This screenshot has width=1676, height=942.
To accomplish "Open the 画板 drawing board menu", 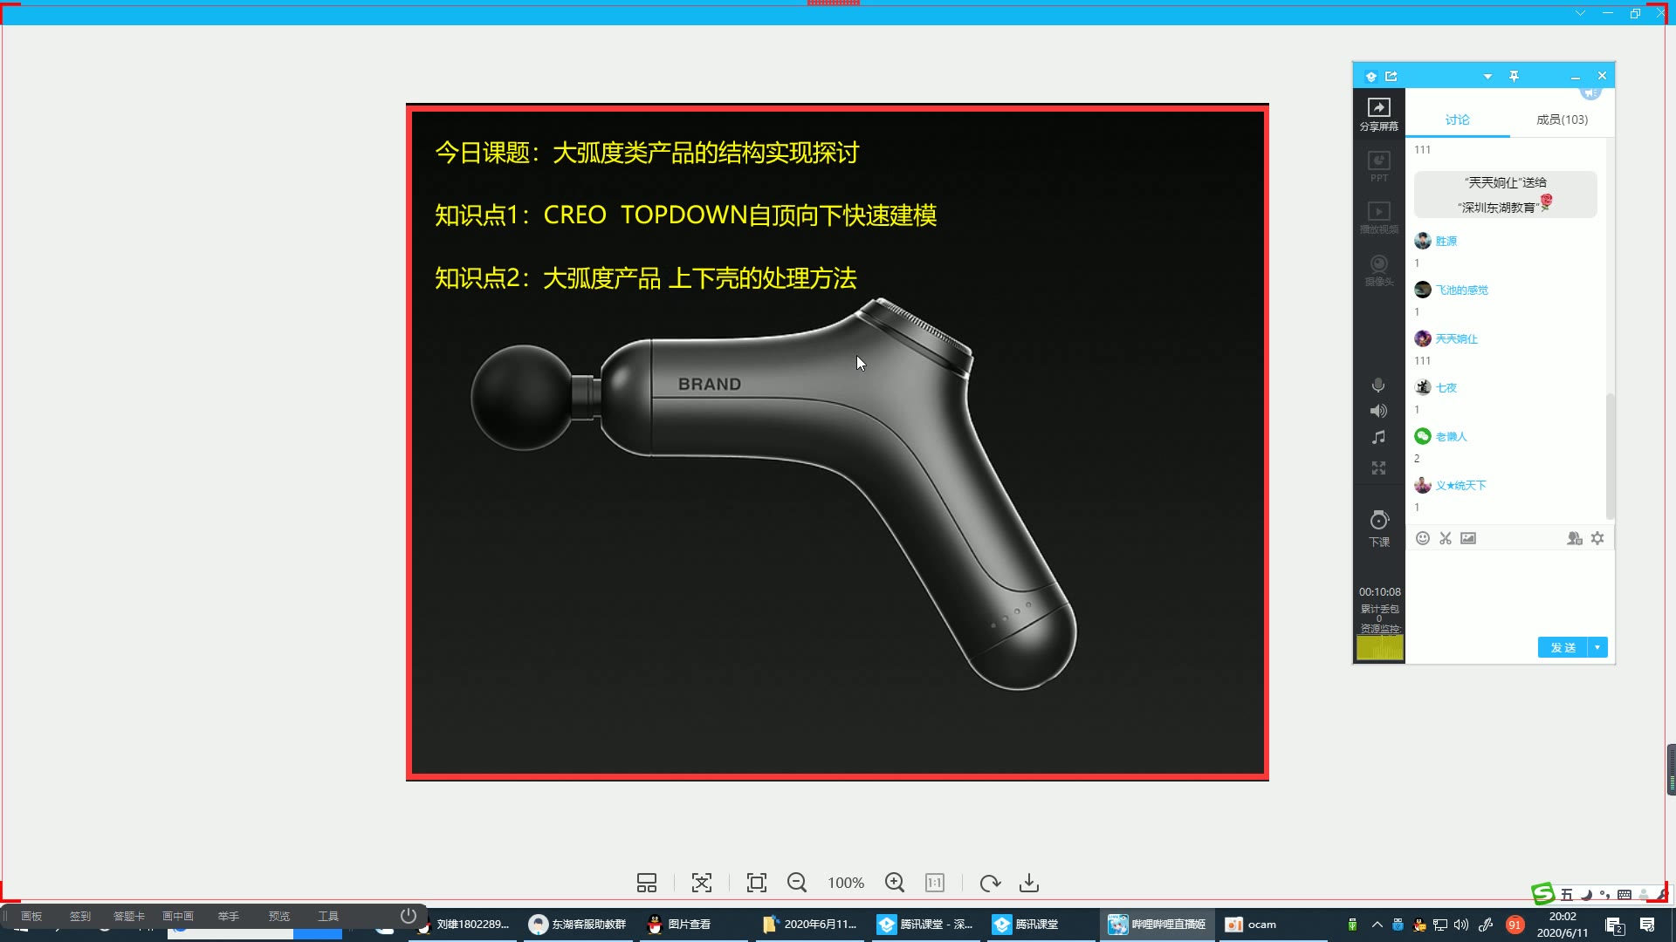I will coord(31,916).
